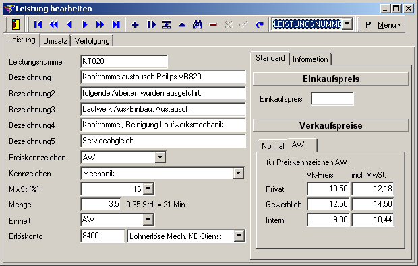Switch to the Normal price tab
The width and height of the screenshot is (418, 266).
pyautogui.click(x=273, y=146)
